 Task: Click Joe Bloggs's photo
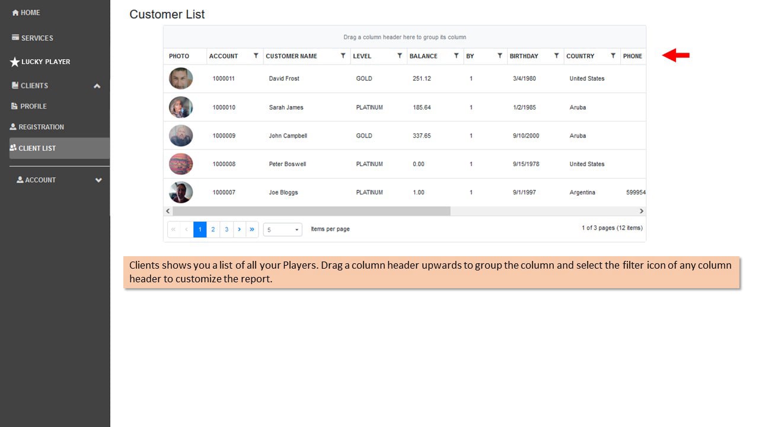[181, 192]
